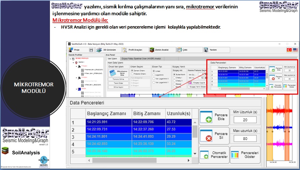The image size is (300, 170).
Task: Click the hammer icon of S Atışları
Action: click(x=79, y=78)
